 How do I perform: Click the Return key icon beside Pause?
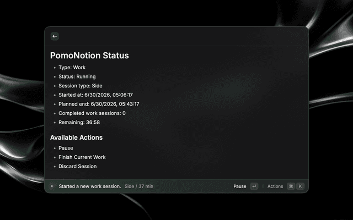pyautogui.click(x=254, y=186)
